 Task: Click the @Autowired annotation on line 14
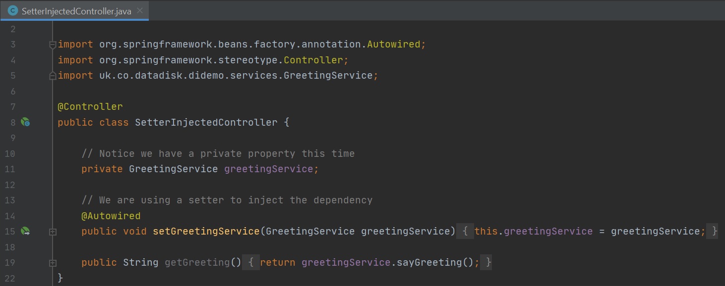coord(111,216)
